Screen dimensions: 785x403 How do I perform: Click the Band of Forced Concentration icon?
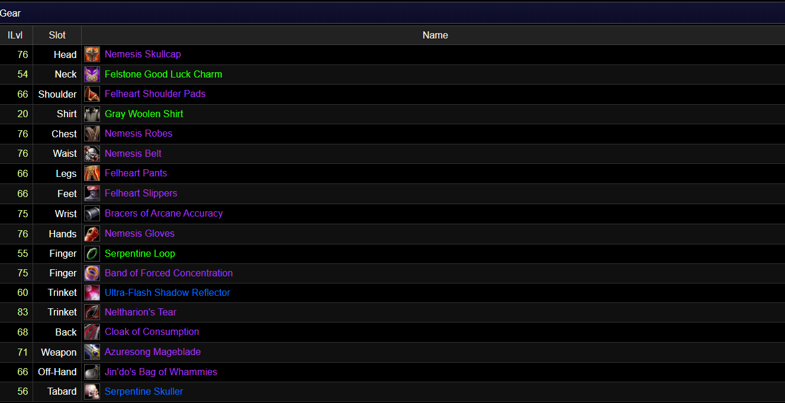[x=92, y=273]
